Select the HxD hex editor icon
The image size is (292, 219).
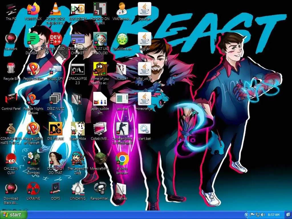coord(78,9)
